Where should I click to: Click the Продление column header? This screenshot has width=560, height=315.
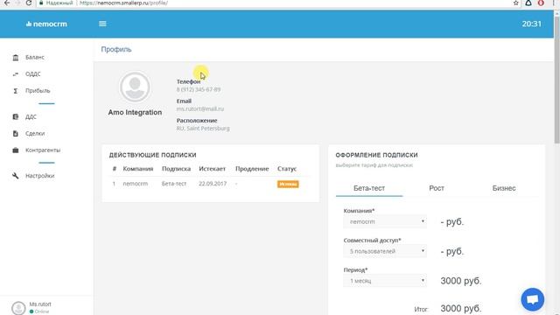coord(252,169)
